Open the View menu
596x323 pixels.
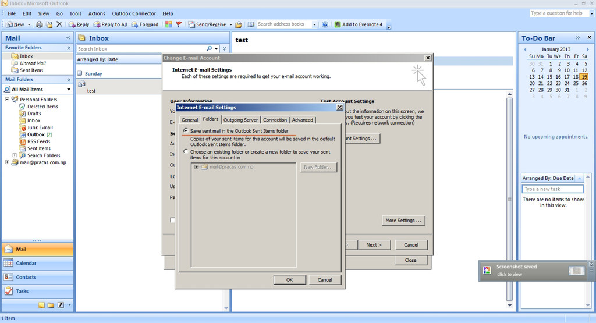click(43, 13)
